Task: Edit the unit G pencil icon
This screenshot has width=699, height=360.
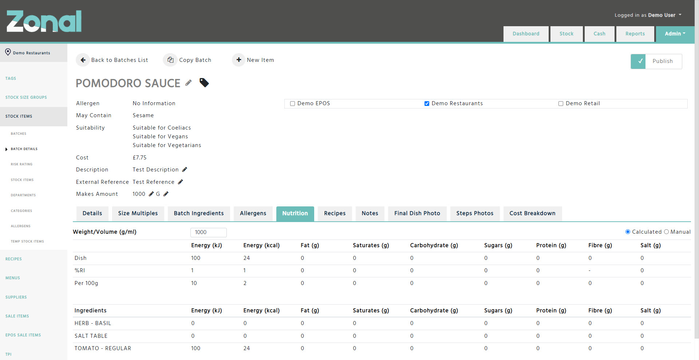Action: (166, 194)
